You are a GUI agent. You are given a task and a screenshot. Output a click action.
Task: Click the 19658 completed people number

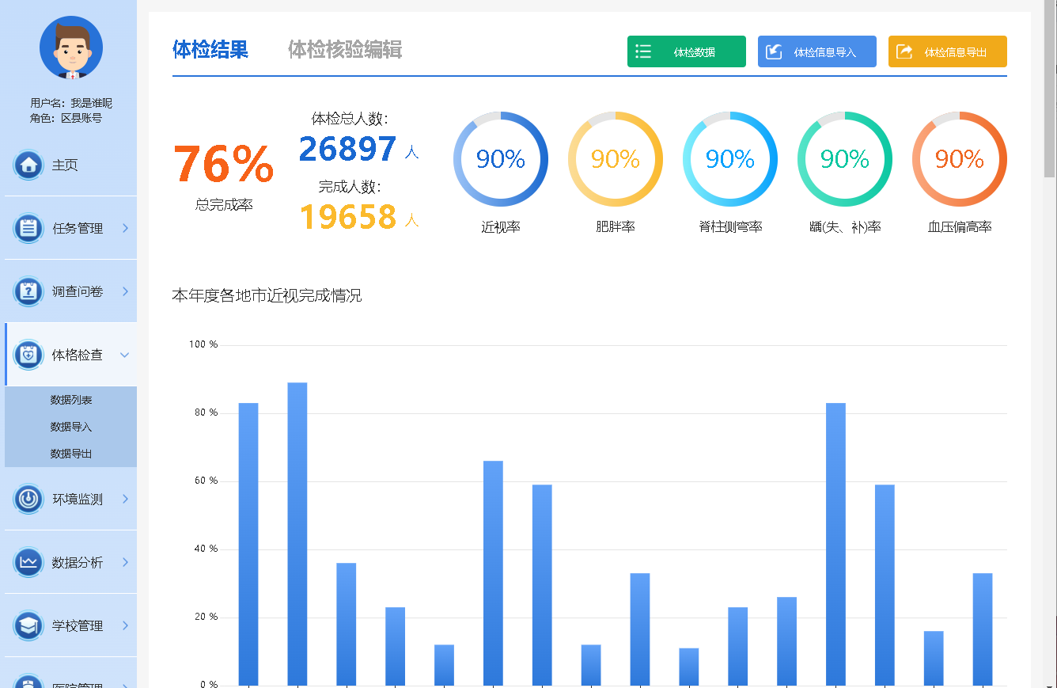(348, 216)
